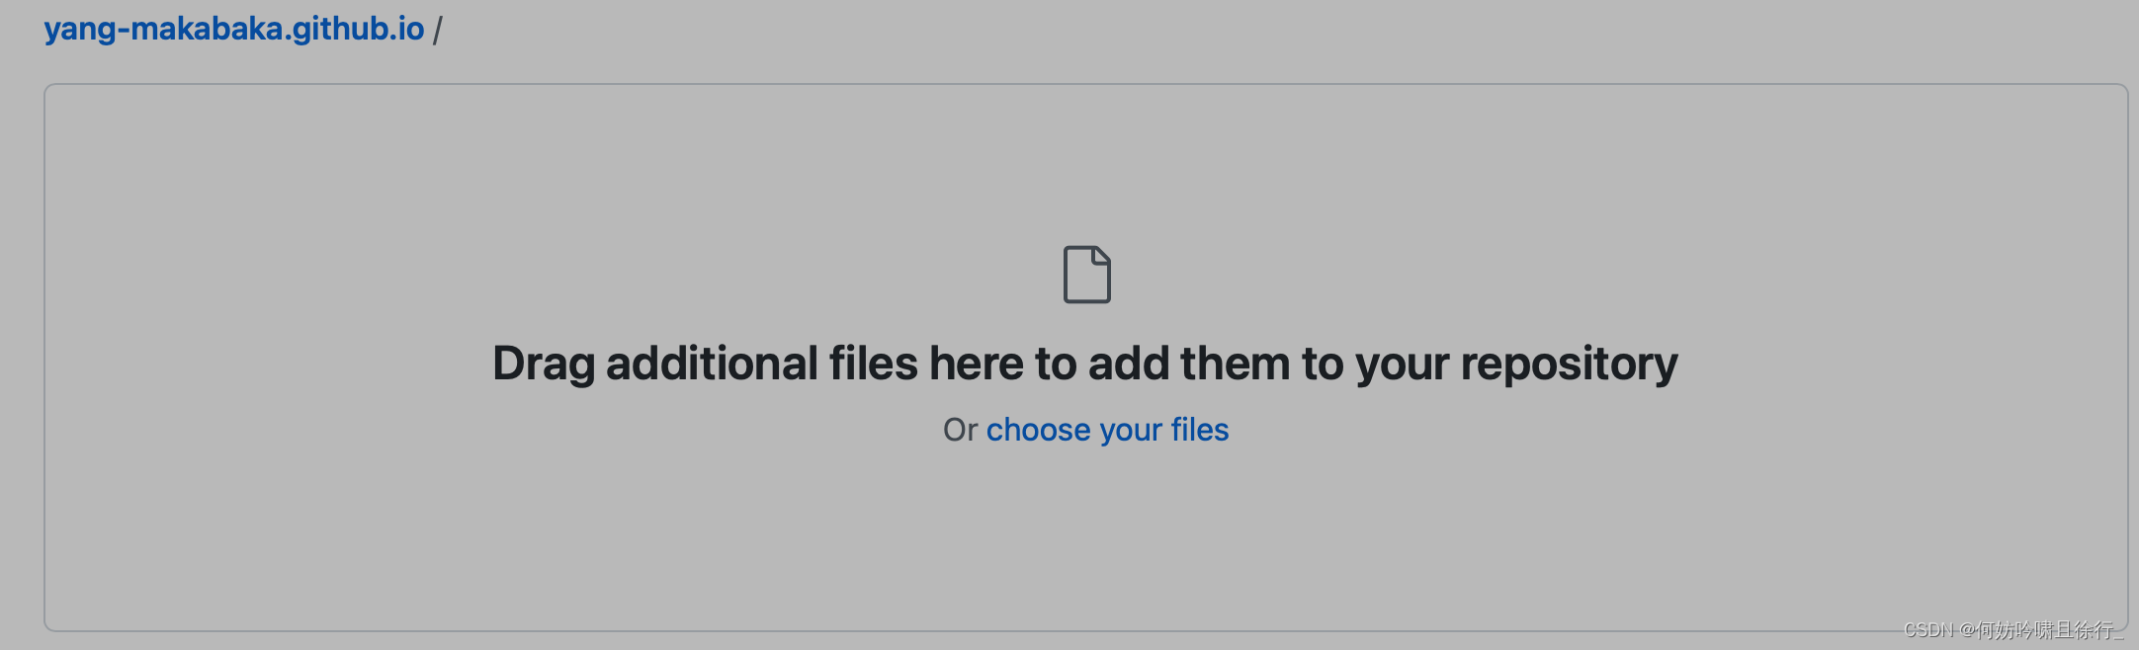Click the word 'choose' in the upload link
The height and width of the screenshot is (650, 2139).
[x=1038, y=430]
